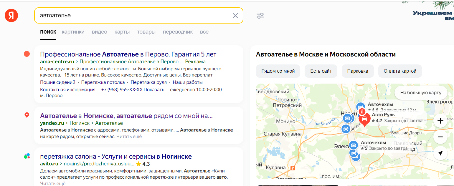Click the Yandex logo icon
Viewport: 454px width, 186px height.
pos(11,16)
